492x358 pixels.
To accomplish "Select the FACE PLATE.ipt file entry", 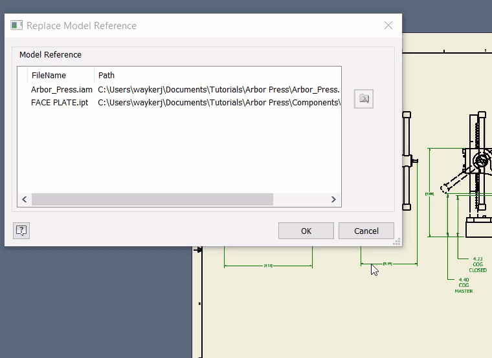I will pyautogui.click(x=60, y=103).
